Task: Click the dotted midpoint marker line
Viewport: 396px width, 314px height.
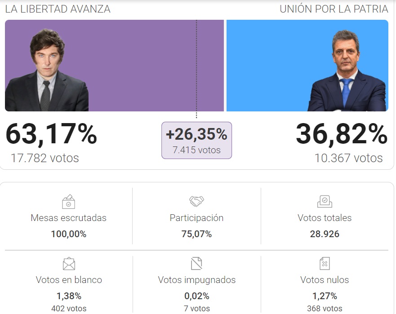Action: (x=196, y=69)
